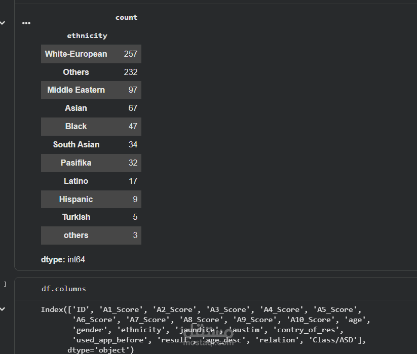Select the South Asian row label
Screen dimensions: 417x354
coord(76,144)
